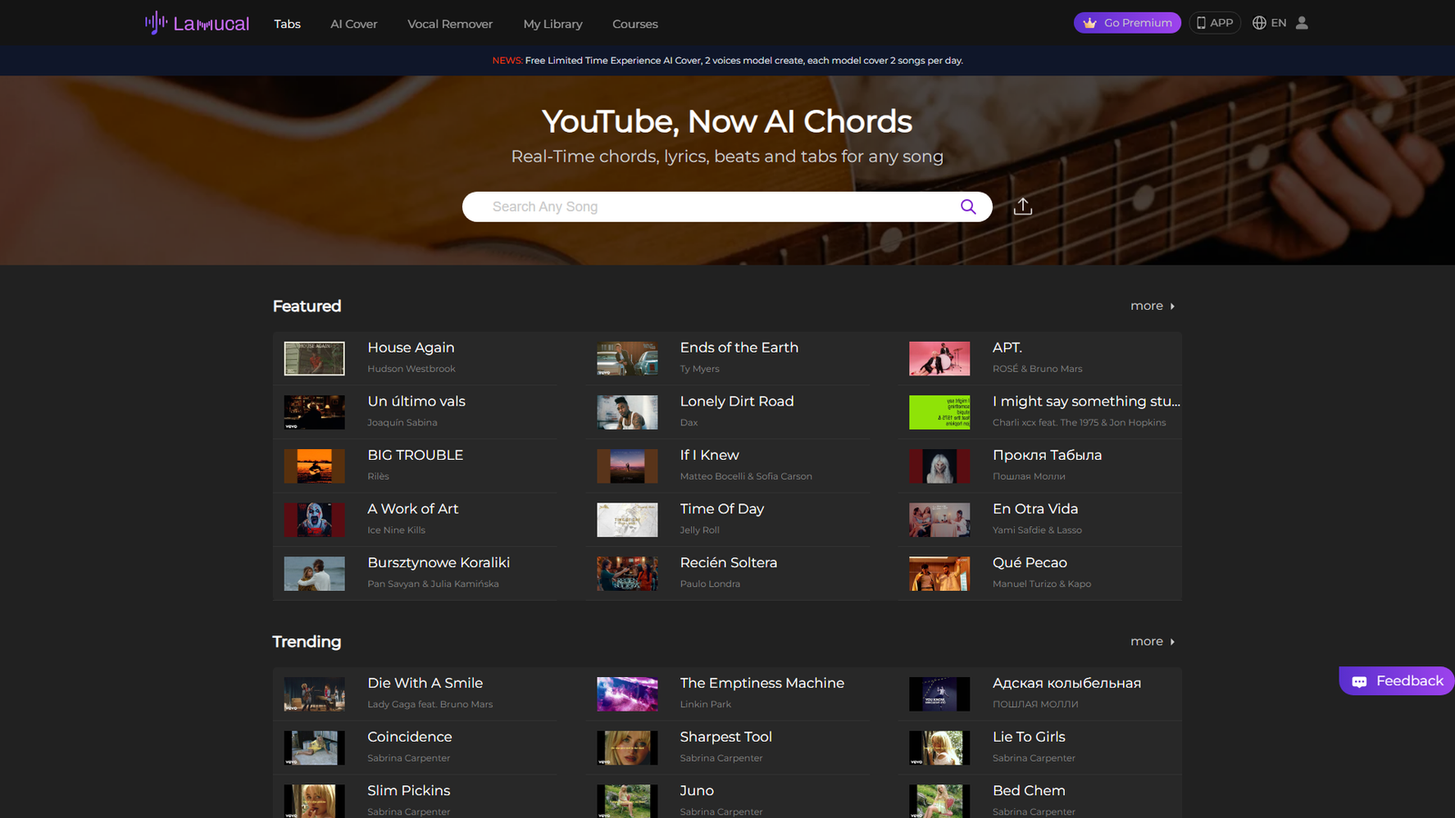Click Hudson Westbrook artist name
Viewport: 1455px width, 818px height.
[x=412, y=369]
